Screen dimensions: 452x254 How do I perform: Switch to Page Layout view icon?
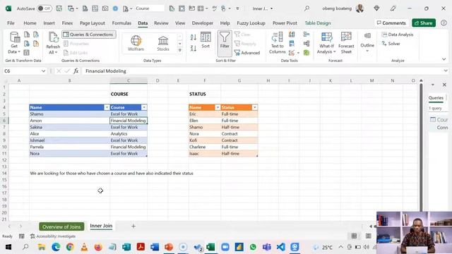tap(369, 236)
